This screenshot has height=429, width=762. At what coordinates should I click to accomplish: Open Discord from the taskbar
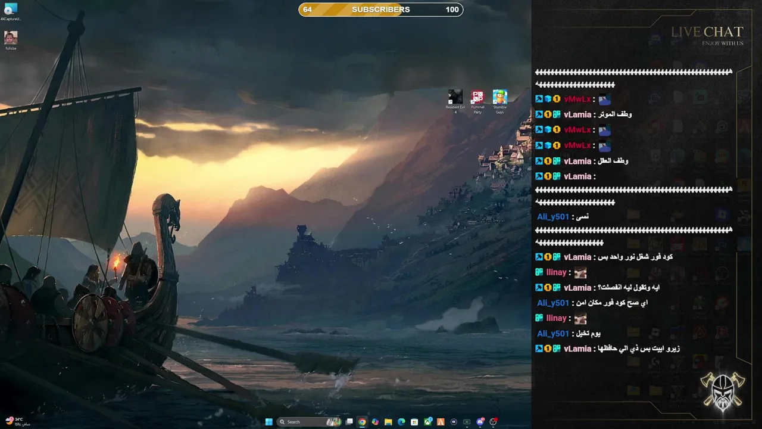tap(480, 422)
